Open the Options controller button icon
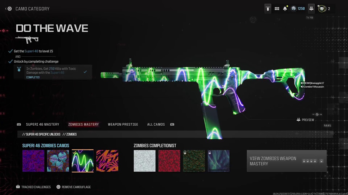Image resolution: width=348 pixels, height=195 pixels. [268, 9]
